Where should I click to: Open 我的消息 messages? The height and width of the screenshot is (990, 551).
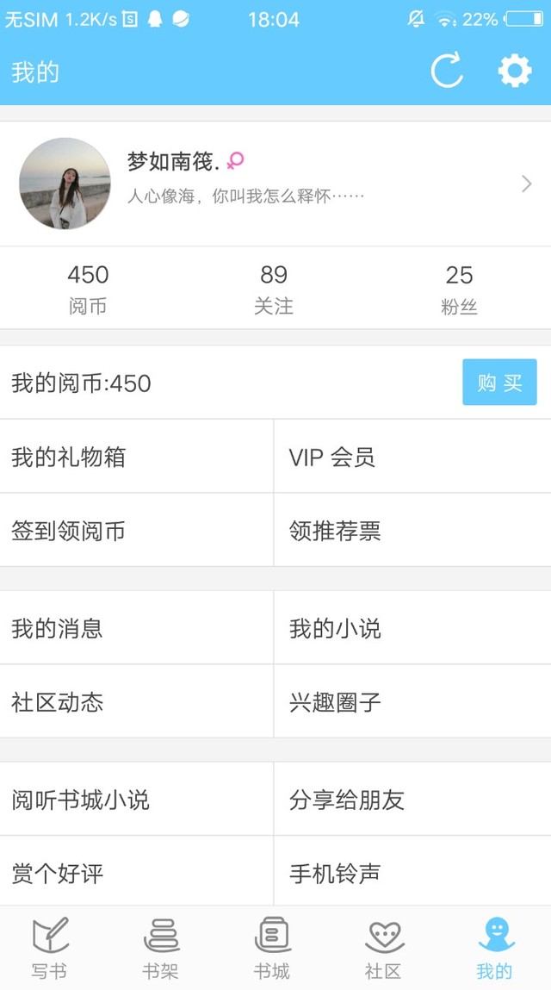[x=137, y=627]
